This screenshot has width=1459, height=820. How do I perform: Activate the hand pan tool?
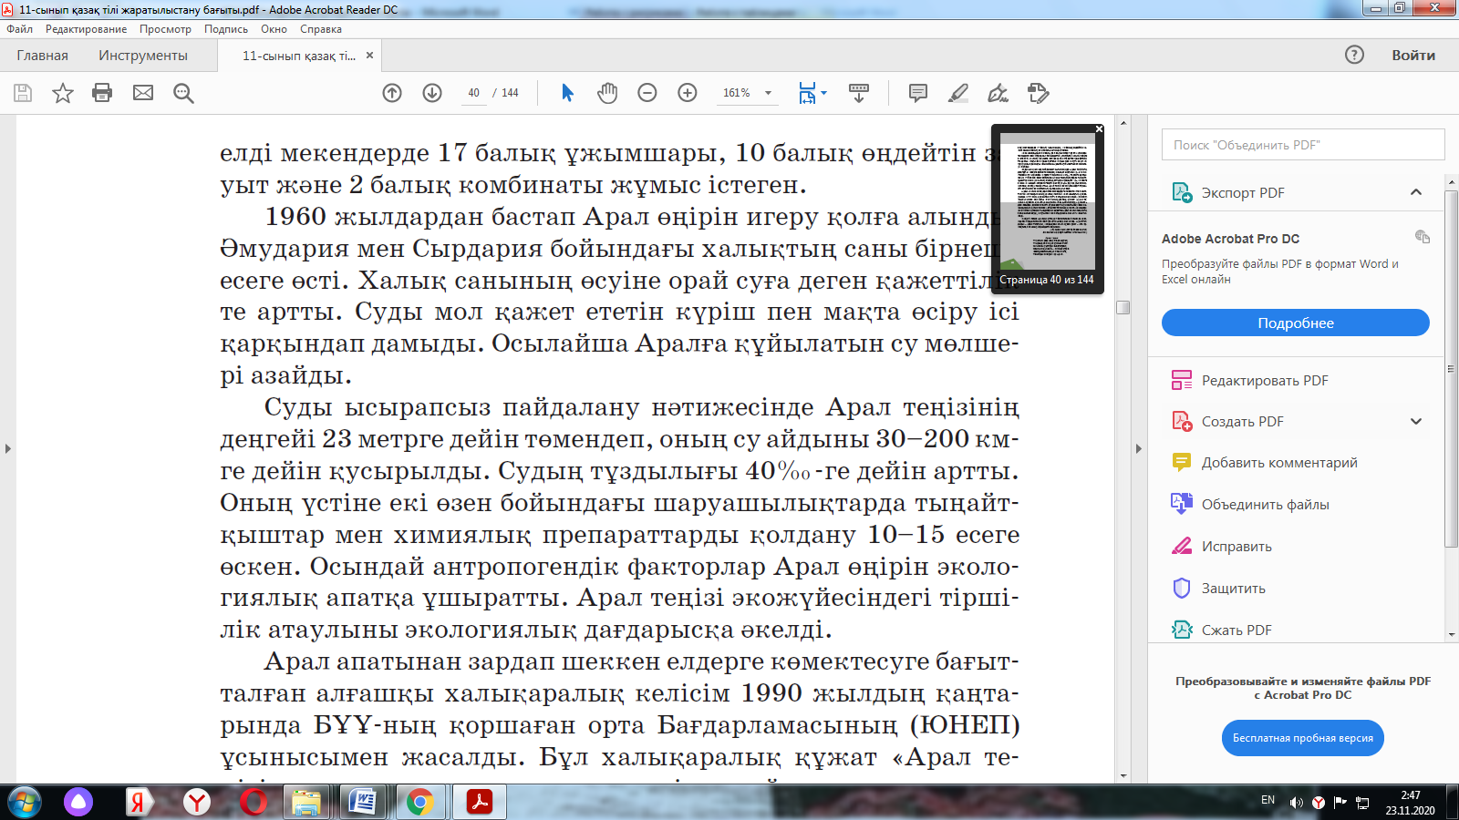(x=607, y=93)
